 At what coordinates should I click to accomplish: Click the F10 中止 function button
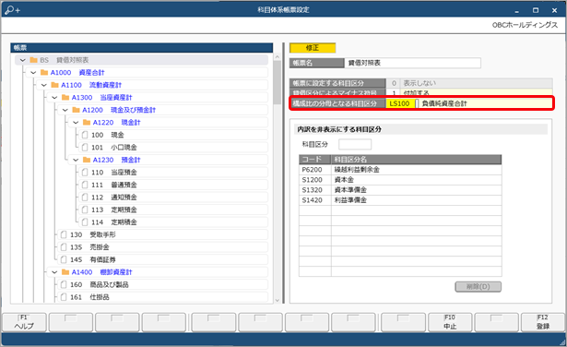(x=450, y=322)
